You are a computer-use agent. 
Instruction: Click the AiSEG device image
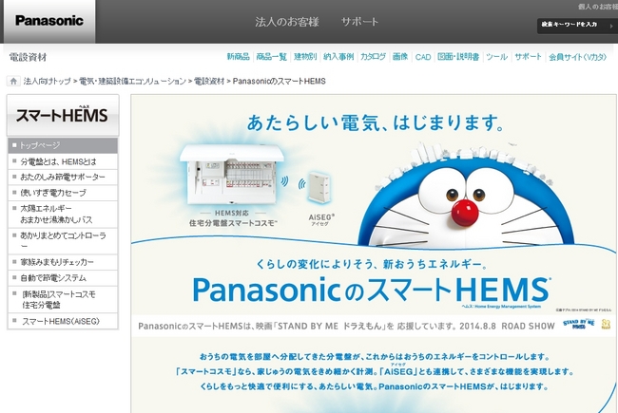point(319,187)
